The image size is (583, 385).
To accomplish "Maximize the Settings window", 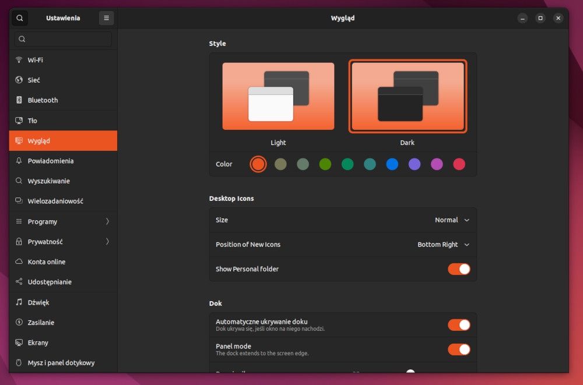I will [540, 18].
